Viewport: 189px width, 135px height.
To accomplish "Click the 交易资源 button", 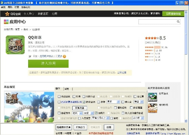I will click(79, 108).
